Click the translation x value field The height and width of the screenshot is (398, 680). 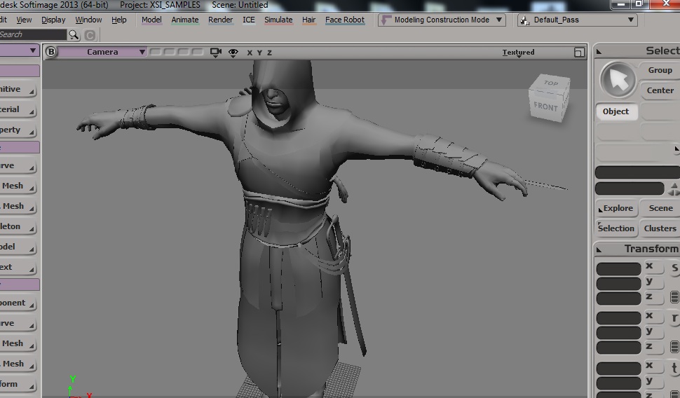(618, 368)
